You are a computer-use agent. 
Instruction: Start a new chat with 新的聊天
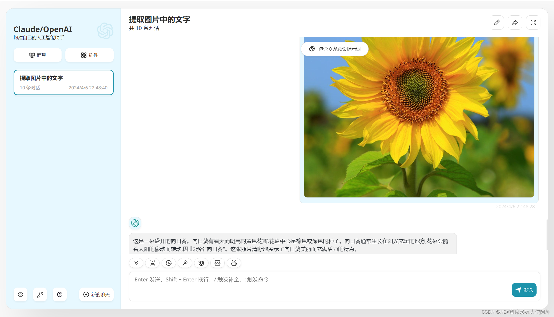click(96, 294)
